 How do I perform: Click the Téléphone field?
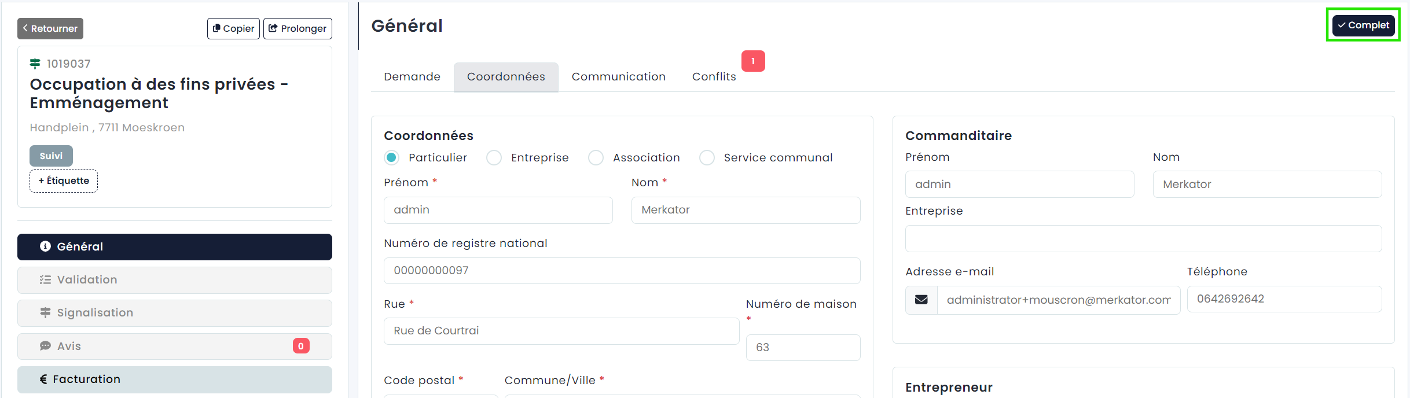(x=1284, y=299)
